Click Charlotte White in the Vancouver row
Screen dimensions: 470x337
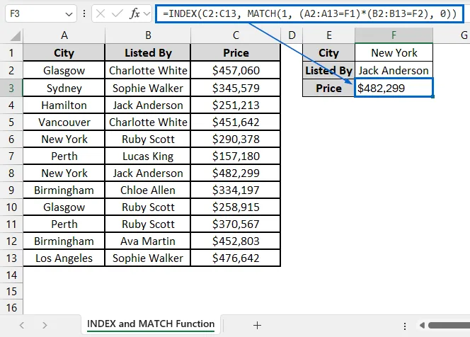(148, 122)
